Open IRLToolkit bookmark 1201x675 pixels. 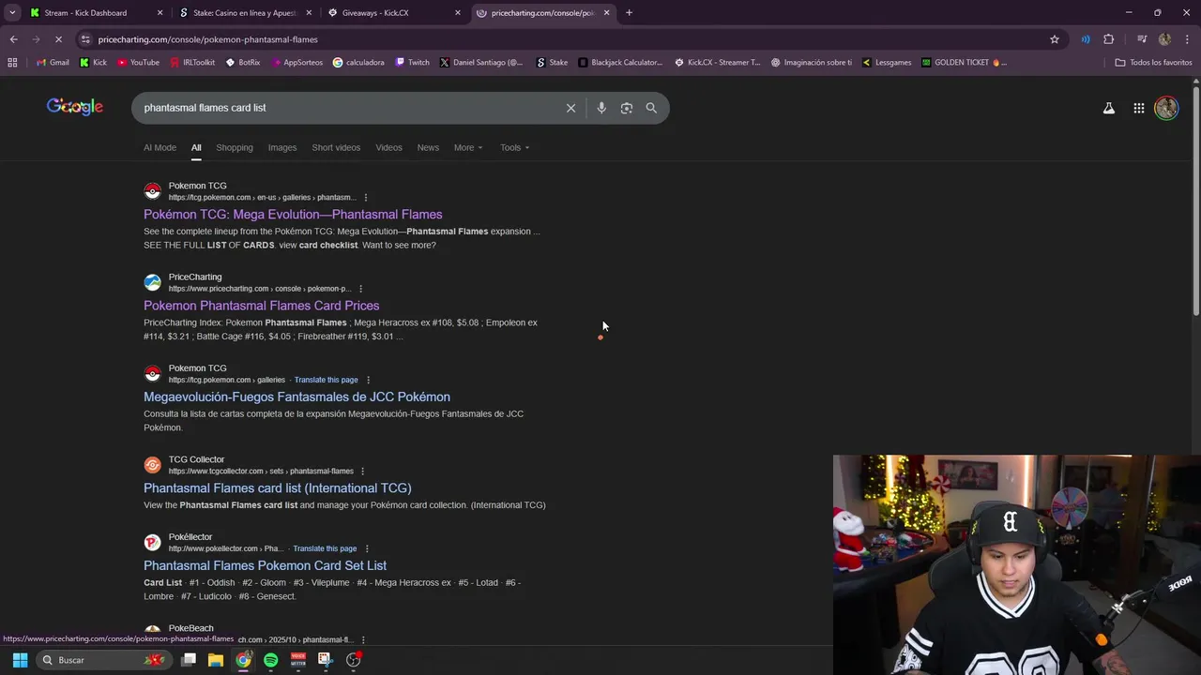pos(192,63)
